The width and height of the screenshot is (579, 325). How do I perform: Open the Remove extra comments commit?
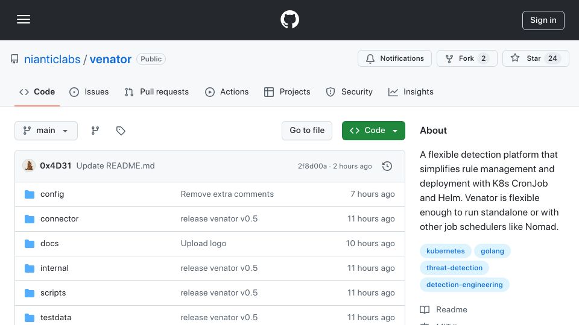coord(227,194)
